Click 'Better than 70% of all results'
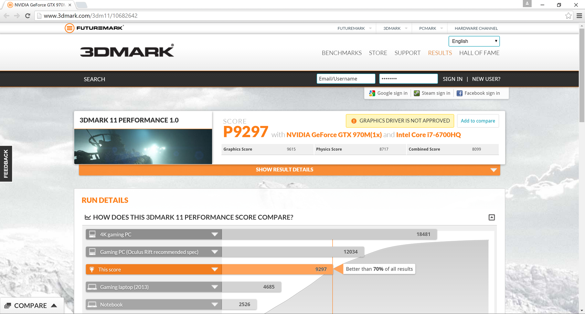Image resolution: width=585 pixels, height=314 pixels. click(x=379, y=269)
